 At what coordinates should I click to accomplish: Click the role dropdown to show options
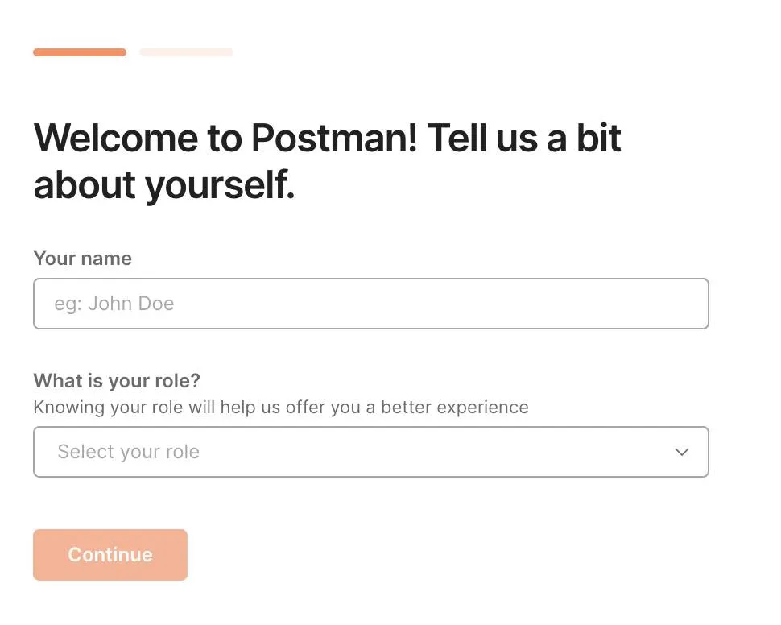point(370,452)
